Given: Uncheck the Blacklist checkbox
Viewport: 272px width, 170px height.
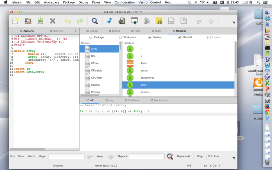Looking at the screenshot, I should click(180, 37).
